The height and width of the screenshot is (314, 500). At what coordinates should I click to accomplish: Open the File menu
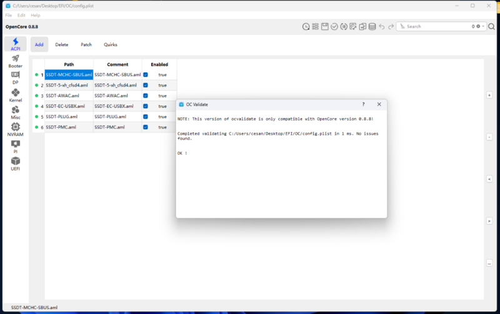9,15
